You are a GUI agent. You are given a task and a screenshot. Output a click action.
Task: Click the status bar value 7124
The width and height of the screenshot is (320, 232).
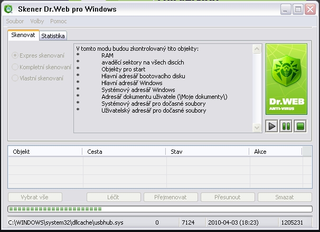188,222
